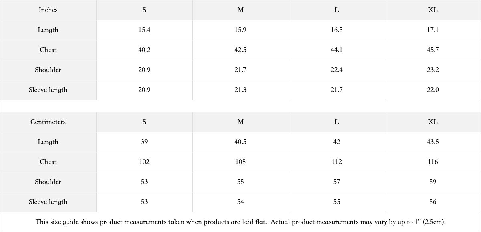Click the M column header in Centimeters table
This screenshot has height=232, width=481.
tap(240, 122)
